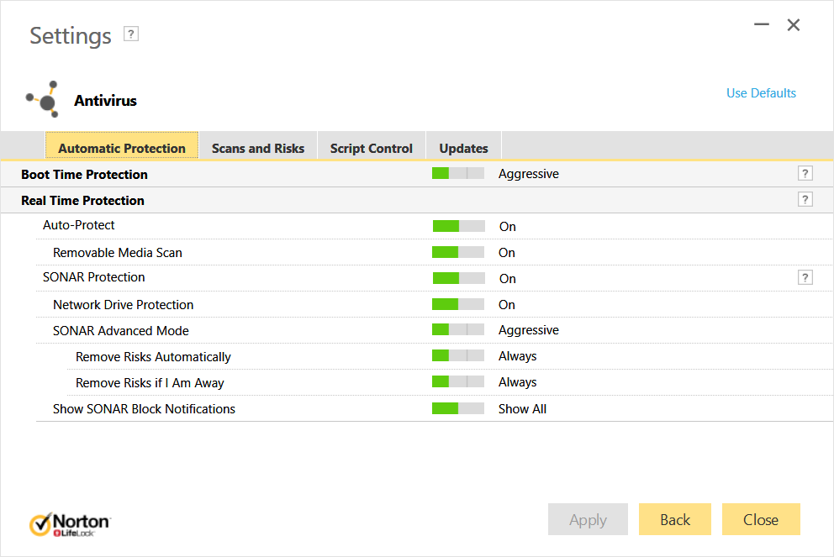834x557 pixels.
Task: Switch to the Scans and Risks tab
Action: click(258, 148)
